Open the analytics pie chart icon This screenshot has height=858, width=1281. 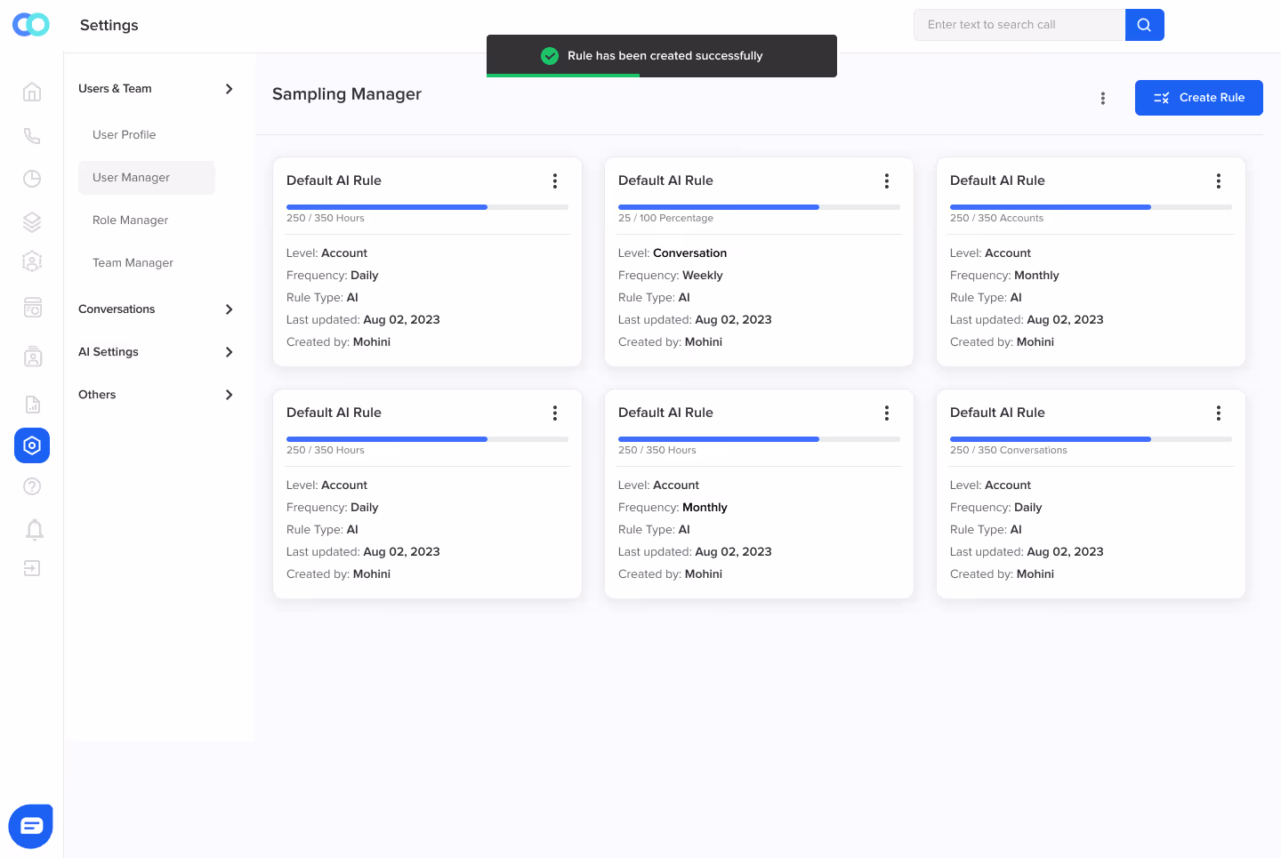point(32,179)
